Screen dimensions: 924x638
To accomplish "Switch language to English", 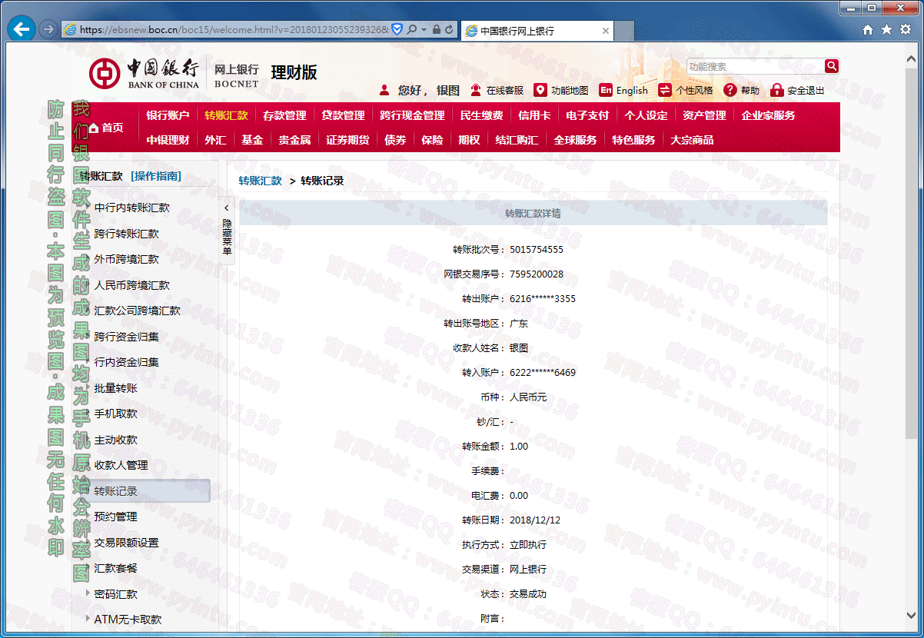I will click(623, 90).
